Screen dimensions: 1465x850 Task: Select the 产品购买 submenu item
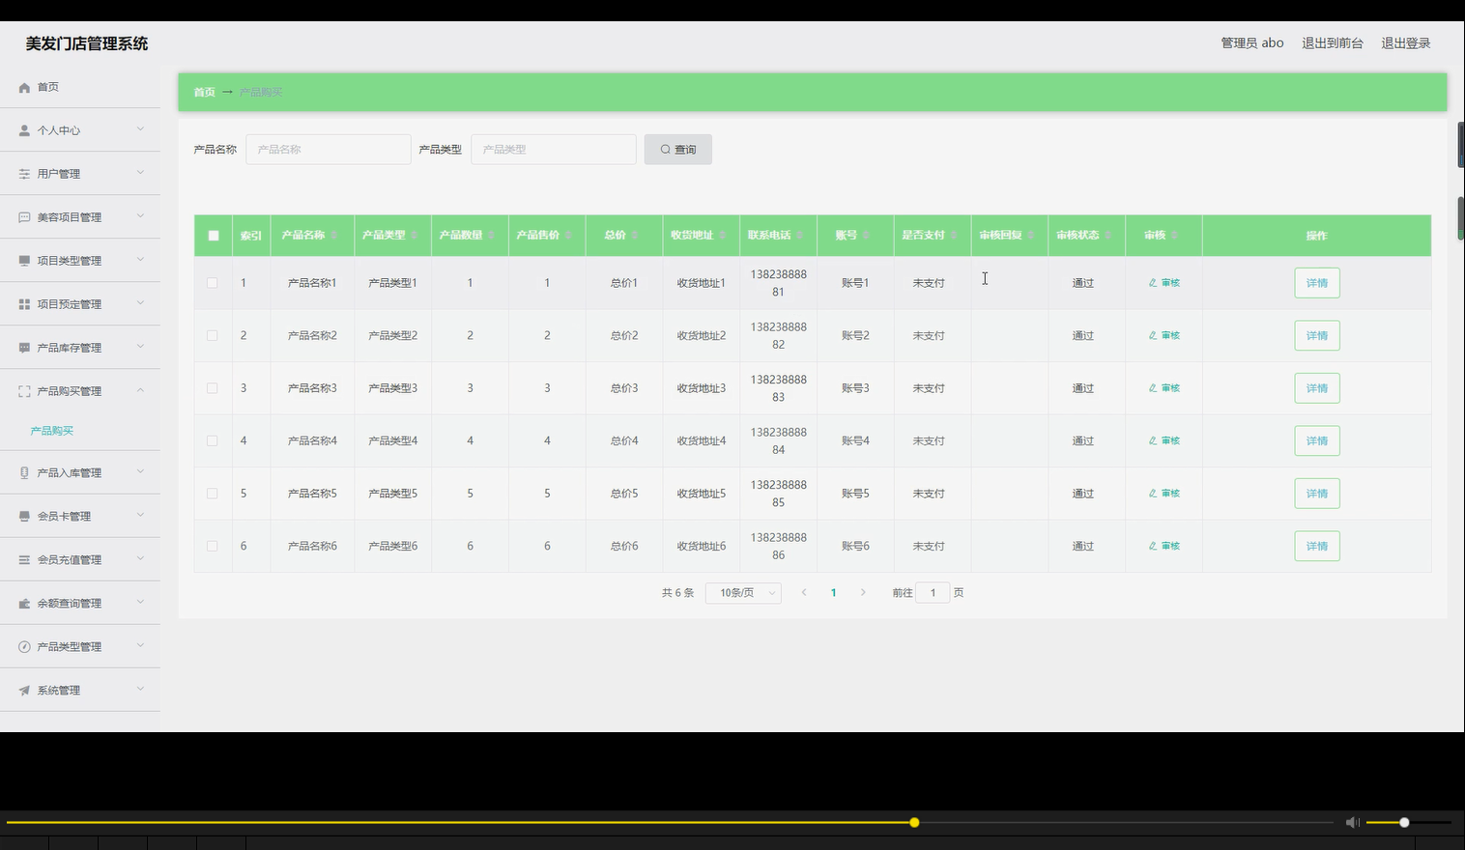52,431
